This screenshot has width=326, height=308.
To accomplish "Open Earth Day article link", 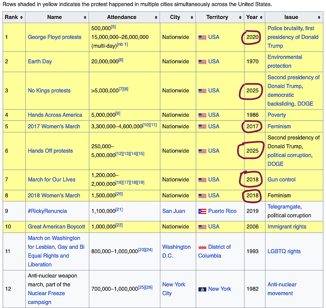I will coord(40,61).
